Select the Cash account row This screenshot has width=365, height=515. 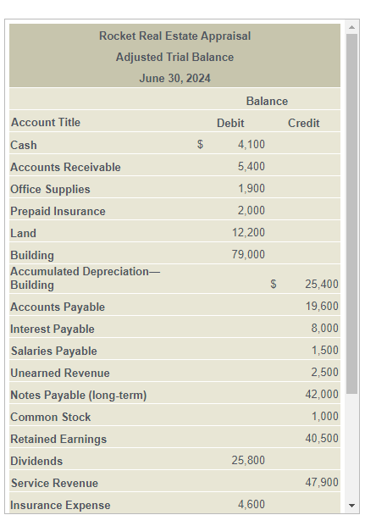(x=174, y=144)
